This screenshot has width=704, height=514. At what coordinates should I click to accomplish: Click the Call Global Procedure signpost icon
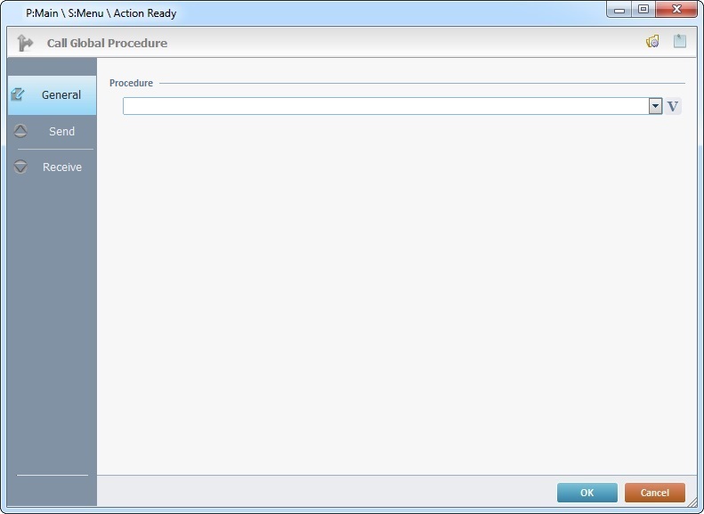point(25,43)
